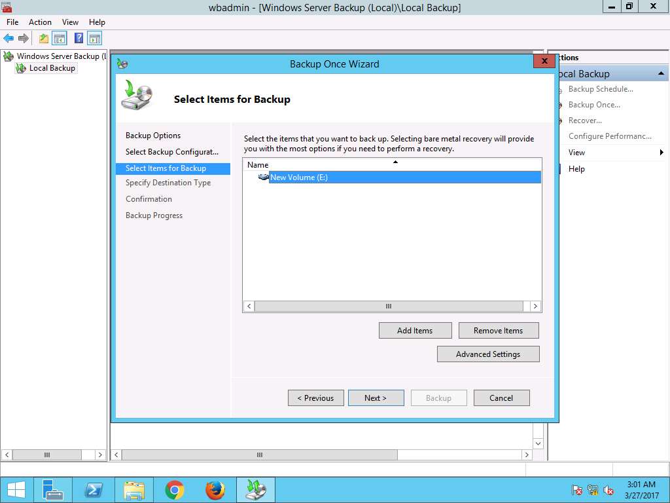Go back with the Previous button
Screen dimensions: 670x503
pyautogui.click(x=316, y=398)
